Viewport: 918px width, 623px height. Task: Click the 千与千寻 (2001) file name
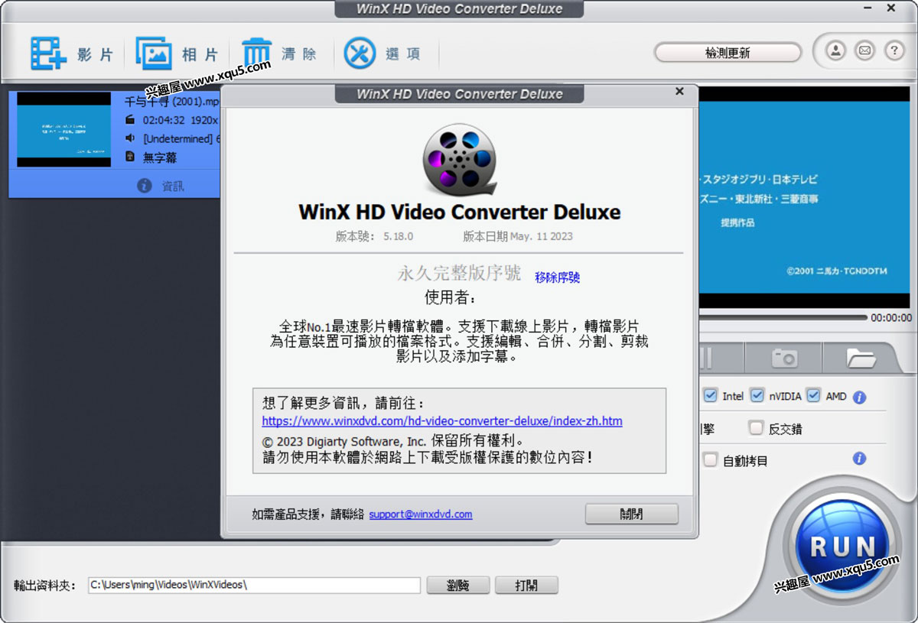click(x=171, y=100)
